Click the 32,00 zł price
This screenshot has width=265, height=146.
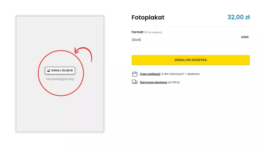pyautogui.click(x=239, y=17)
